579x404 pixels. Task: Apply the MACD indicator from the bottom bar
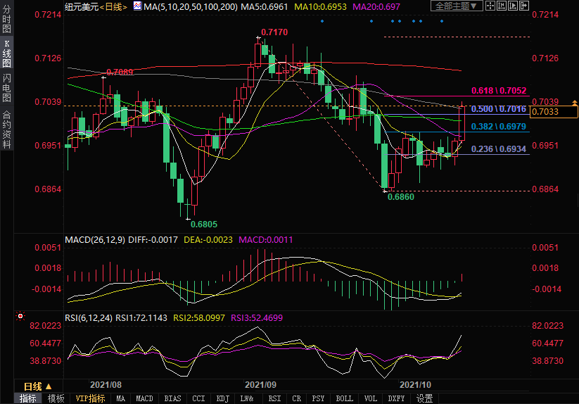(144, 398)
